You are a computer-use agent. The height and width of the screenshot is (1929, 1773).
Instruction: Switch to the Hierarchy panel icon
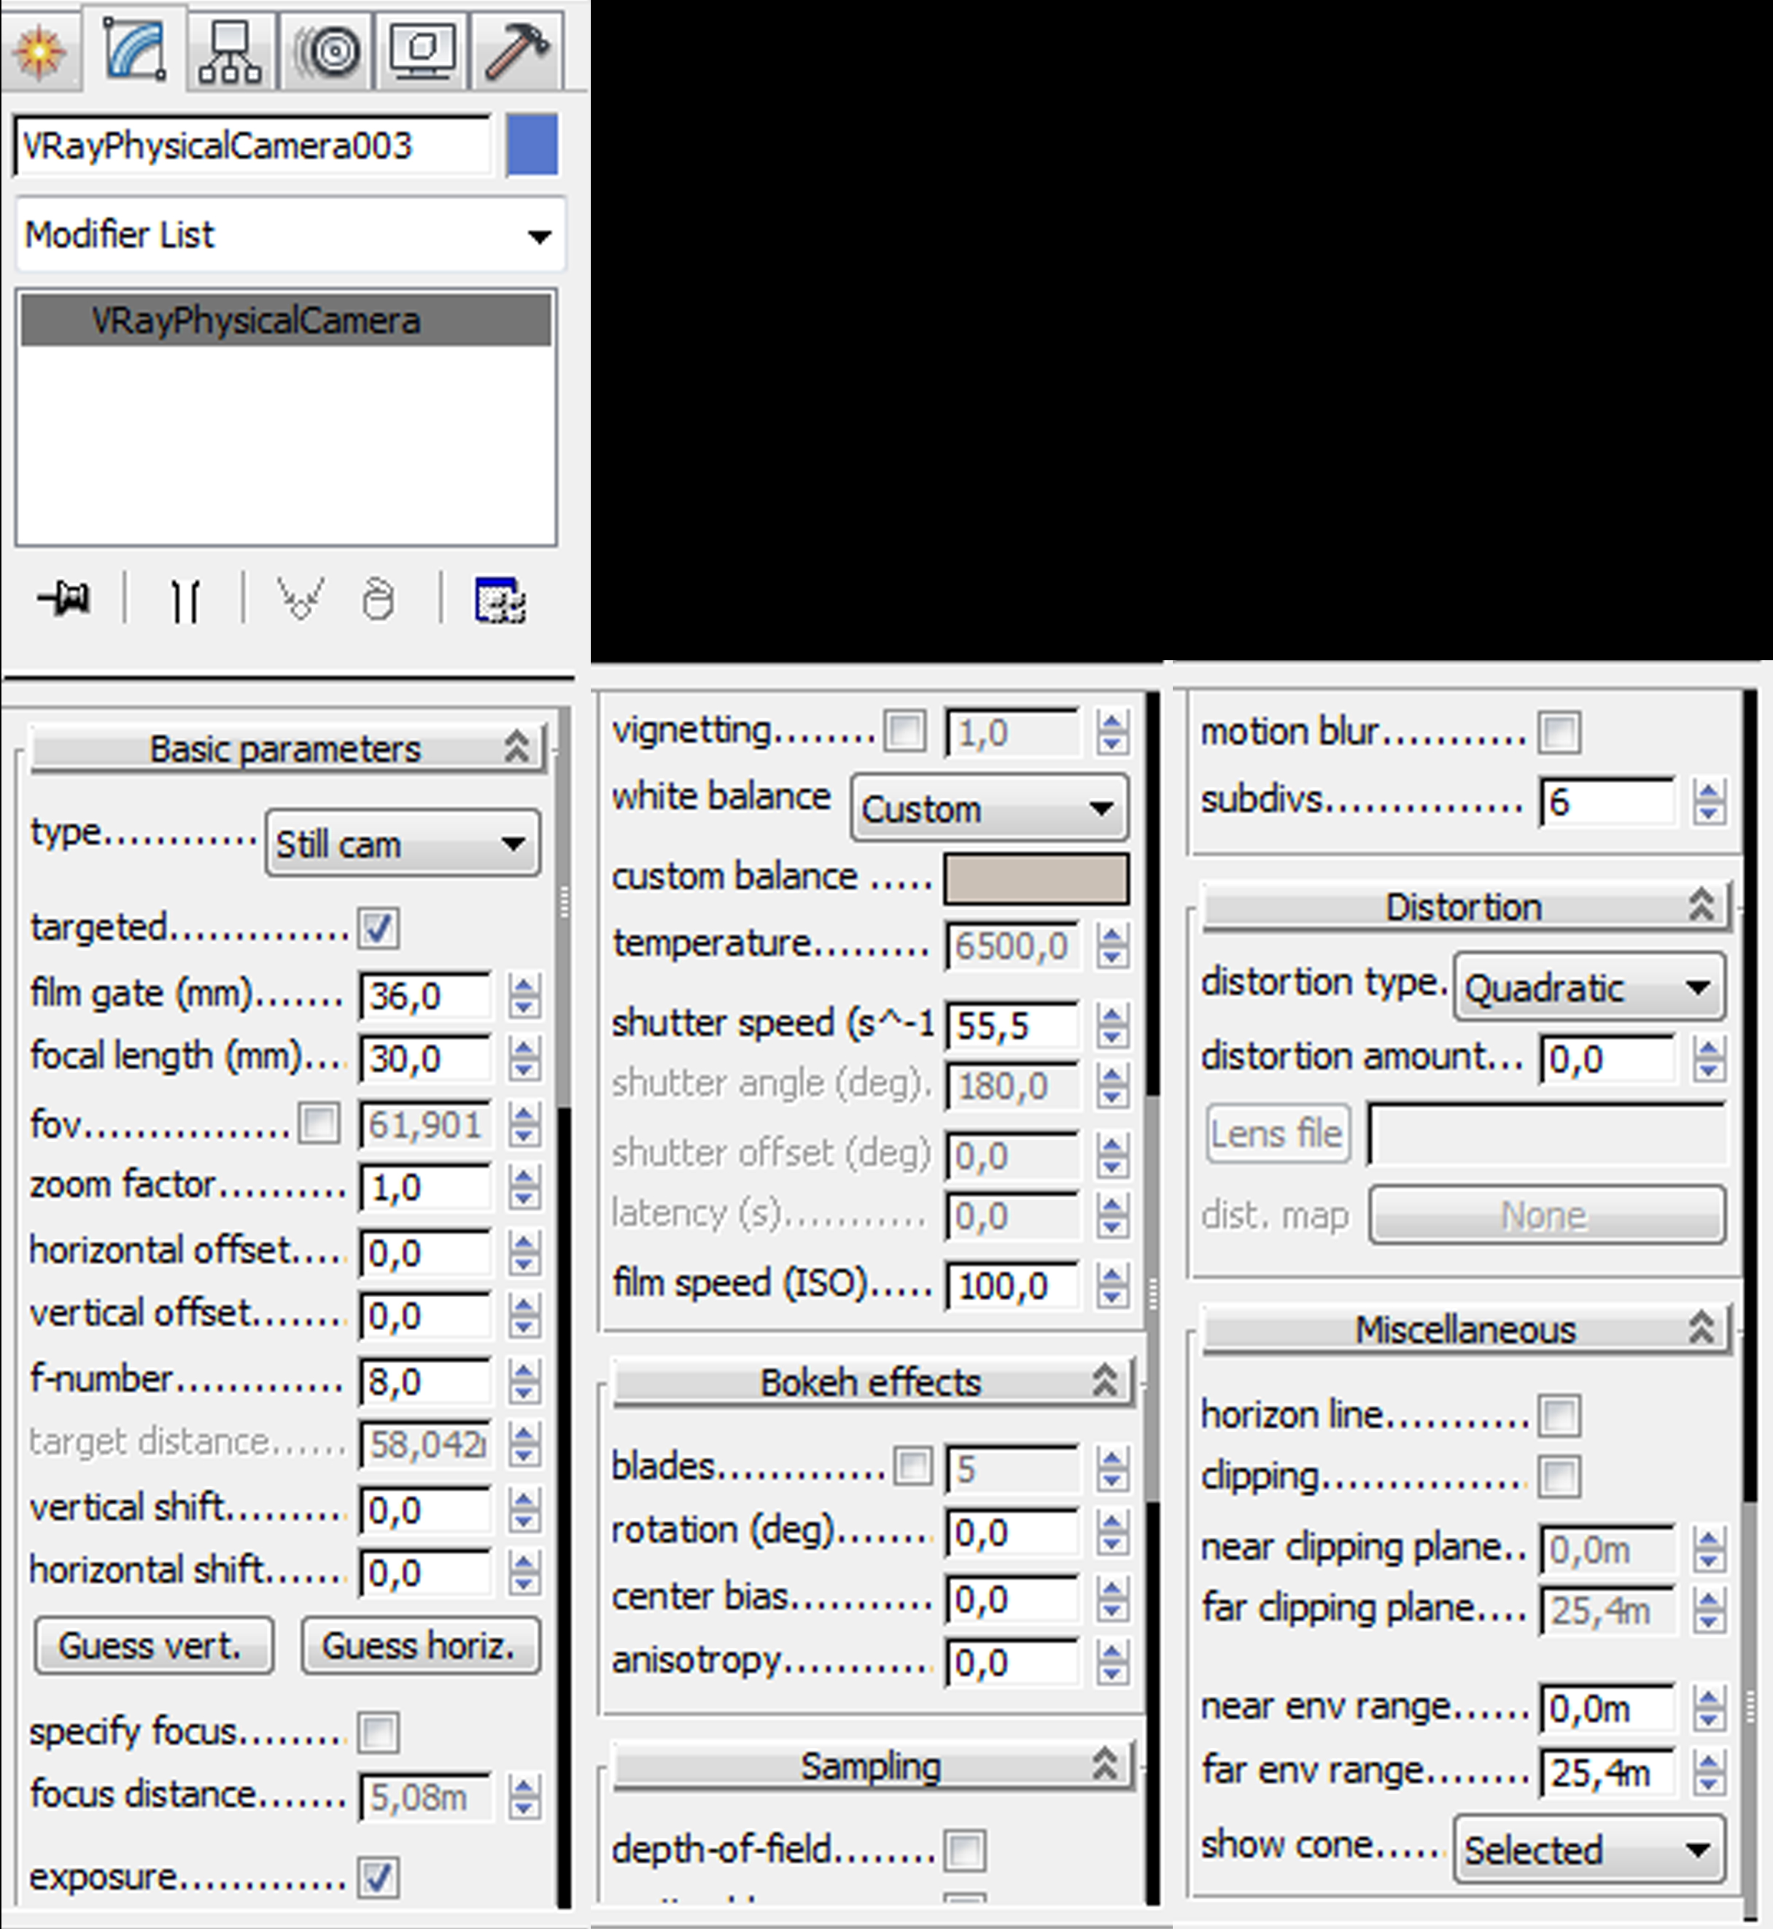pyautogui.click(x=229, y=50)
